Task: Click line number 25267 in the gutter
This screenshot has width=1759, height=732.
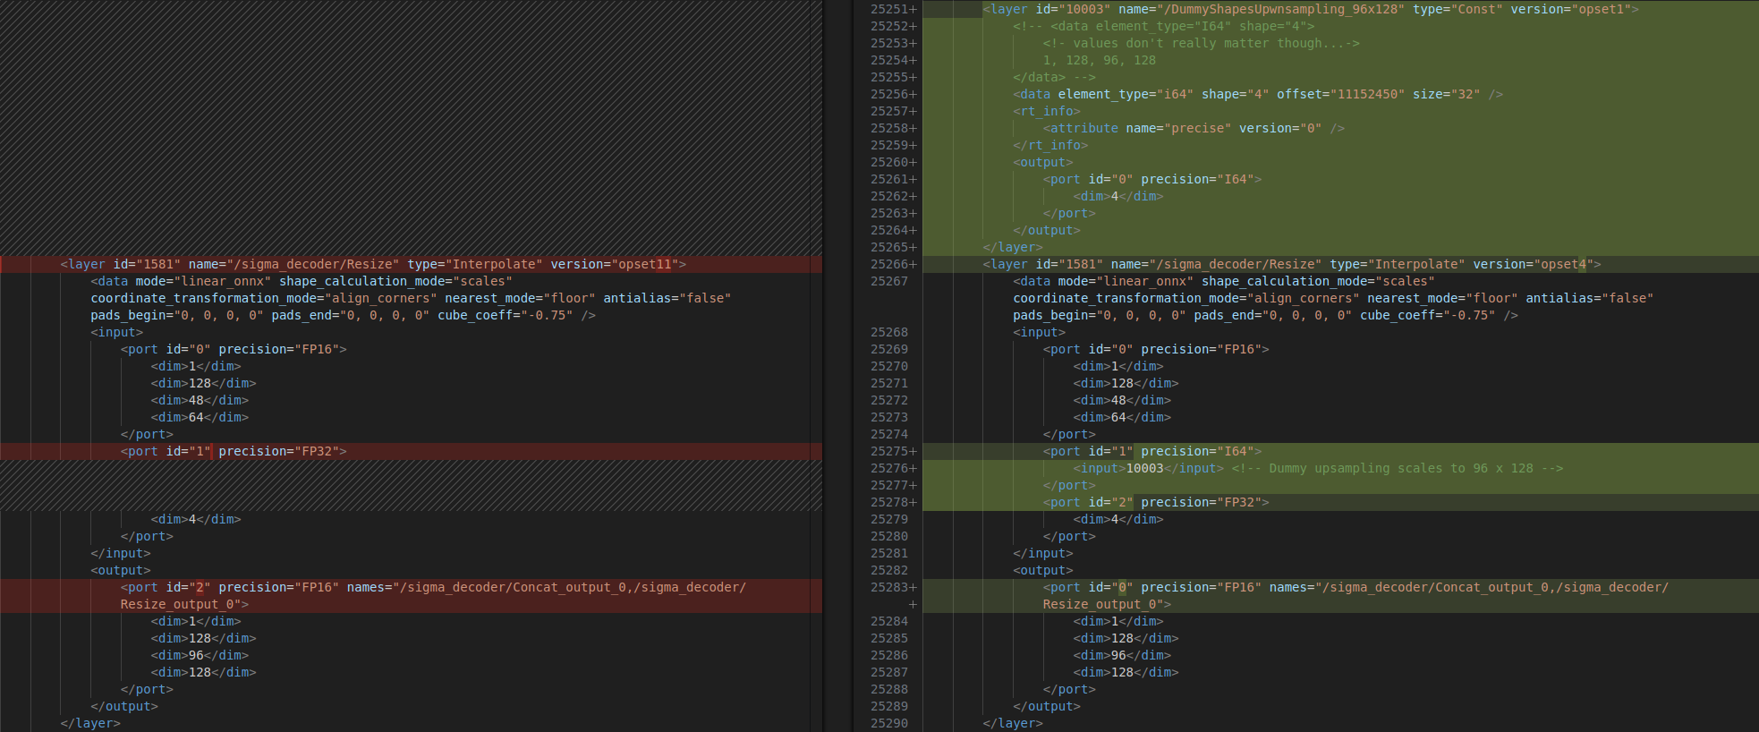Action: (889, 281)
